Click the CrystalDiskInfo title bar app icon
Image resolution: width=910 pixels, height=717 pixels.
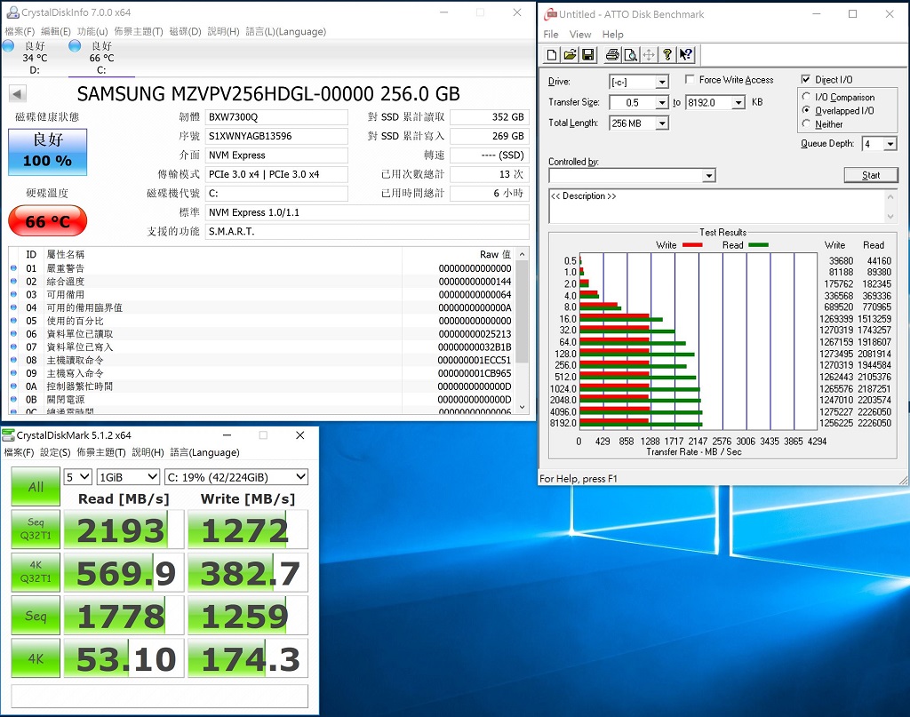click(x=12, y=12)
